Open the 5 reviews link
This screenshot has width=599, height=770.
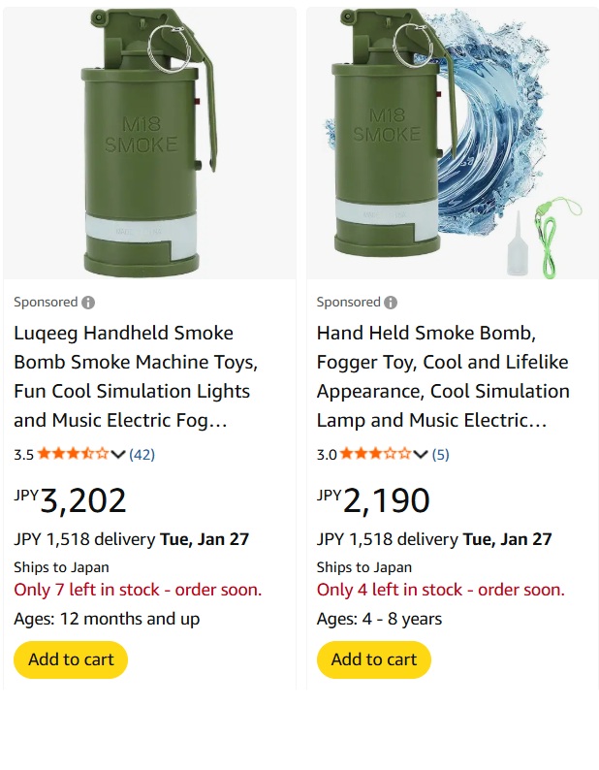[440, 454]
